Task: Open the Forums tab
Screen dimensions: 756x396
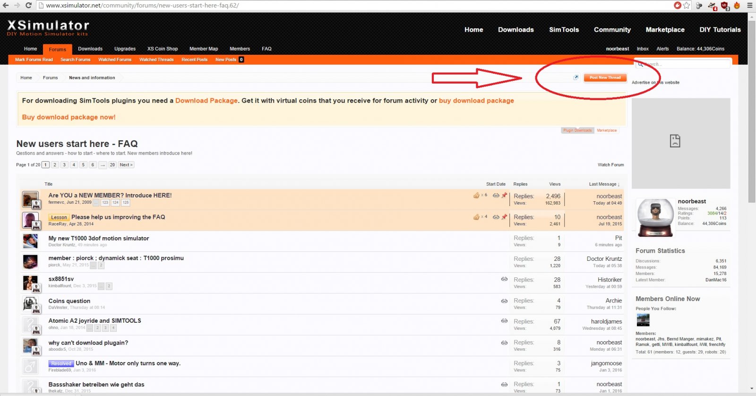Action: [58, 49]
